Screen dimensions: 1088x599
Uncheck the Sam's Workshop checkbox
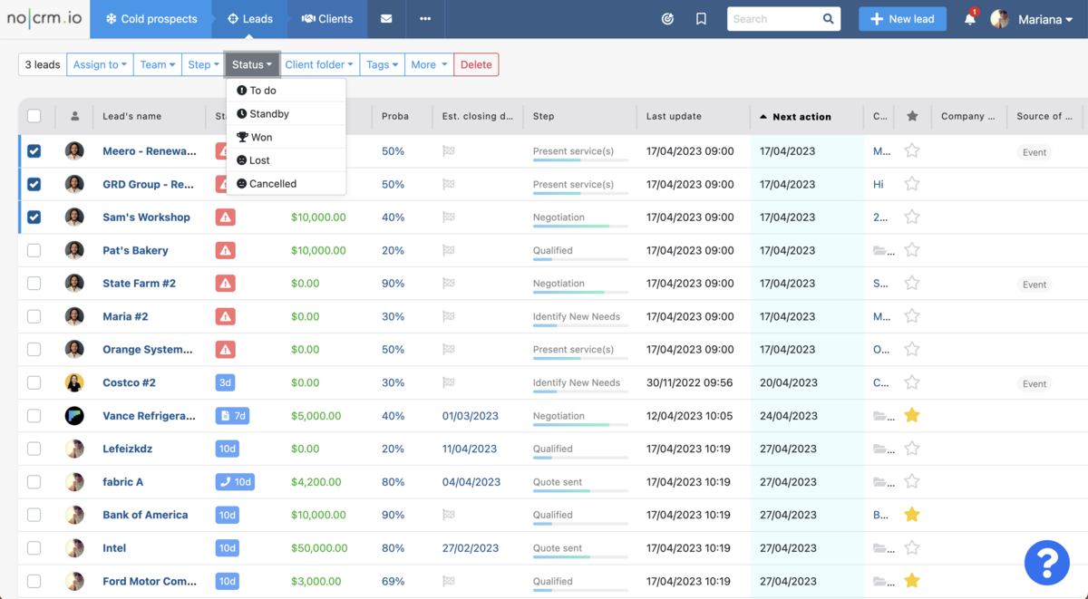[34, 217]
